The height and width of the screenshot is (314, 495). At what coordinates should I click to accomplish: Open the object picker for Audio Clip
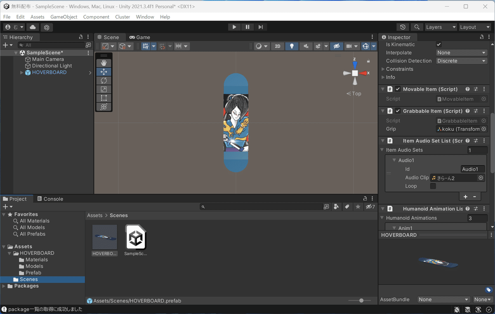coord(481,178)
